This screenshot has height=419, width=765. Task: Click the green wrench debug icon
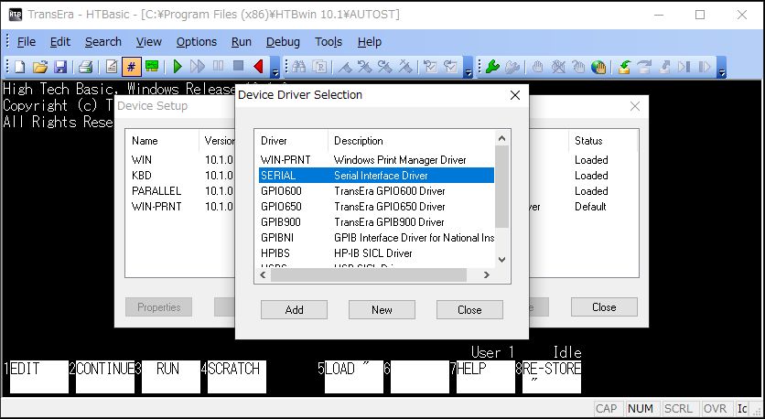coord(492,67)
